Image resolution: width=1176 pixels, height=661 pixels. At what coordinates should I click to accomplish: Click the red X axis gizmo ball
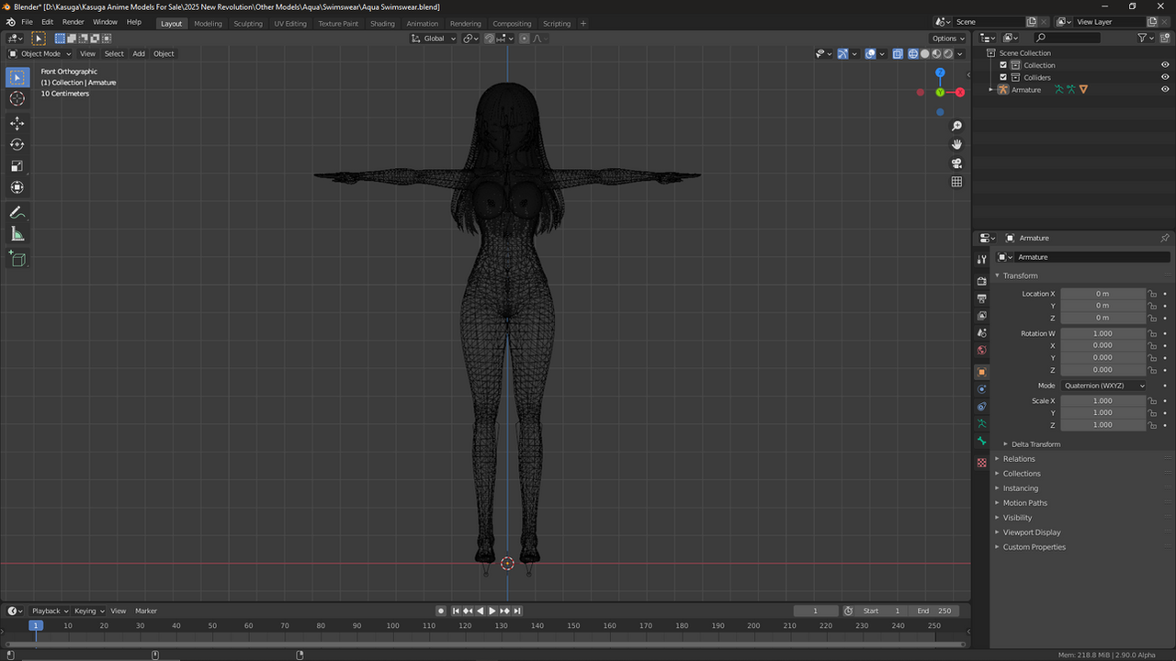[960, 92]
